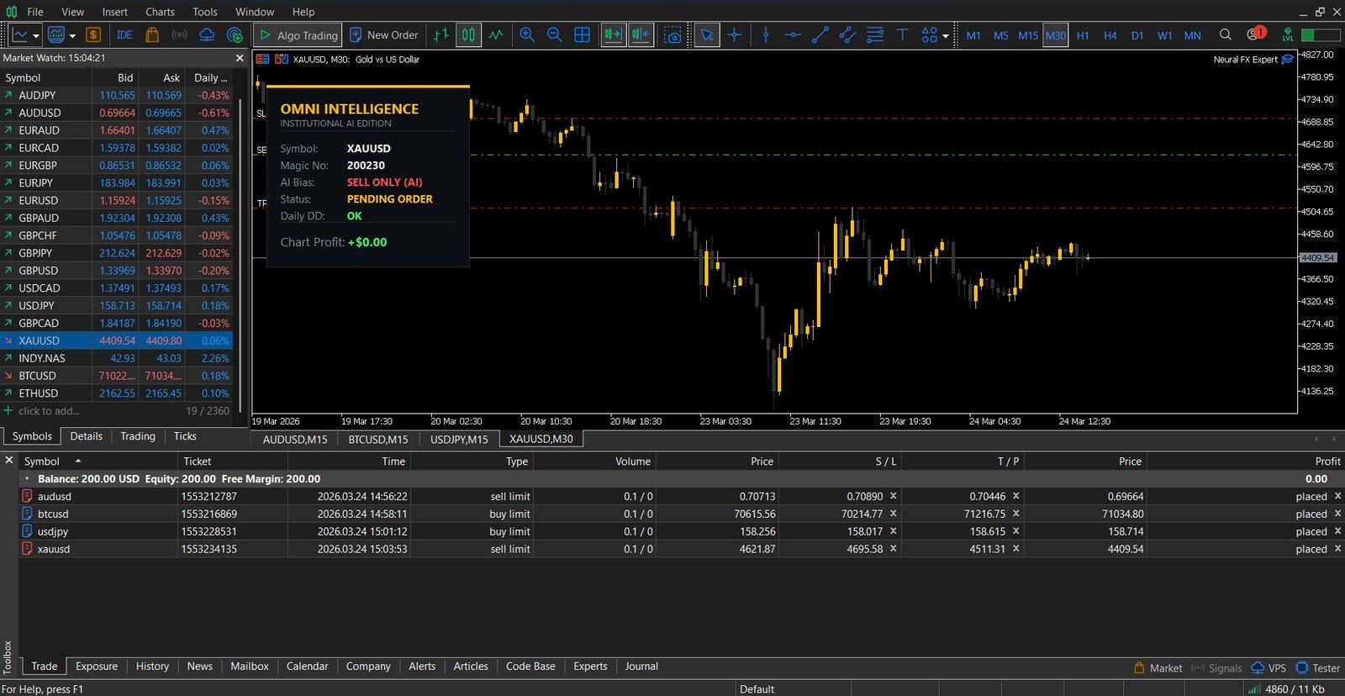Insert Fibonacci retracement lines tool
Viewport: 1345px width, 696px height.
point(875,35)
